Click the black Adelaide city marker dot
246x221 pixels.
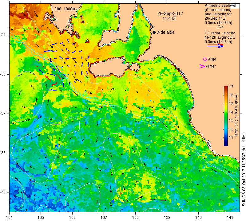154,32
